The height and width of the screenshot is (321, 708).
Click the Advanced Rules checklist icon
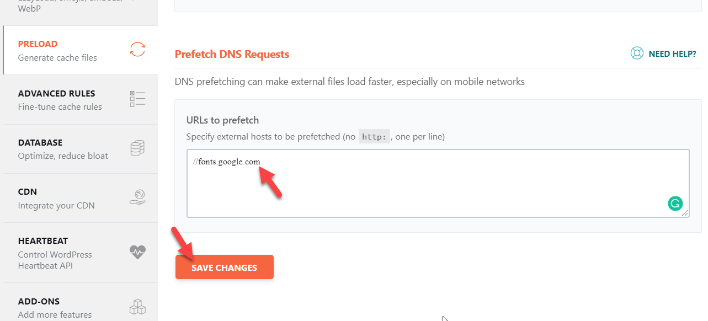tap(137, 99)
